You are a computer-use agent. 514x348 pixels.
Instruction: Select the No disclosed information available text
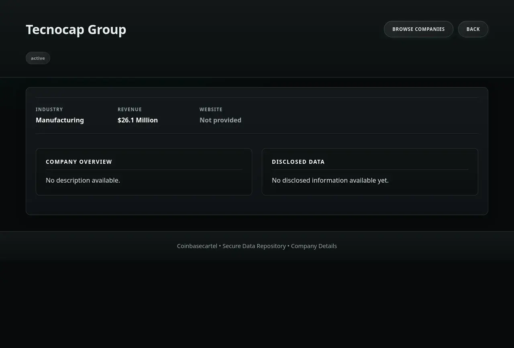click(x=330, y=180)
